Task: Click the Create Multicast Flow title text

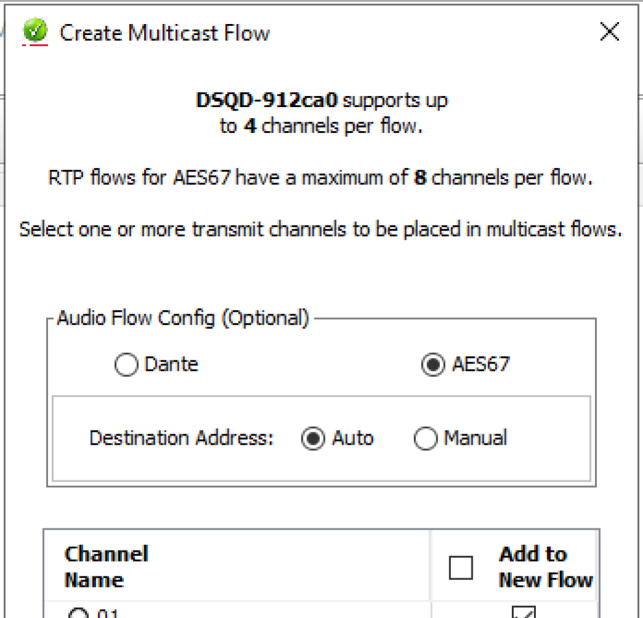Action: [x=164, y=33]
